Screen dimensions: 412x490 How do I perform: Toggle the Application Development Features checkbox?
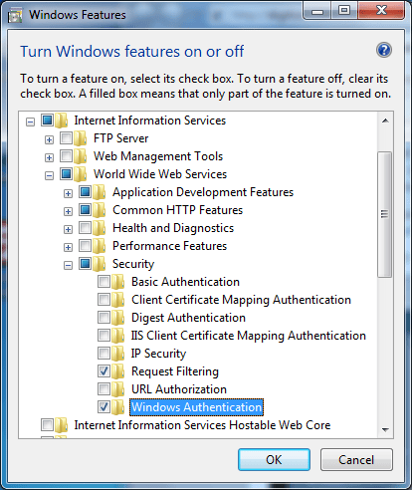point(85,191)
